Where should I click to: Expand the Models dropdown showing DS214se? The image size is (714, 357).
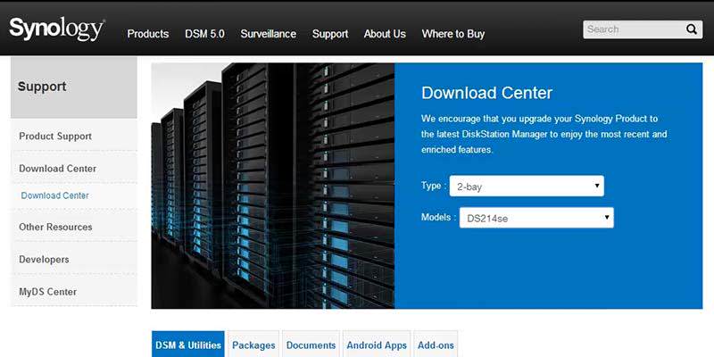point(536,218)
